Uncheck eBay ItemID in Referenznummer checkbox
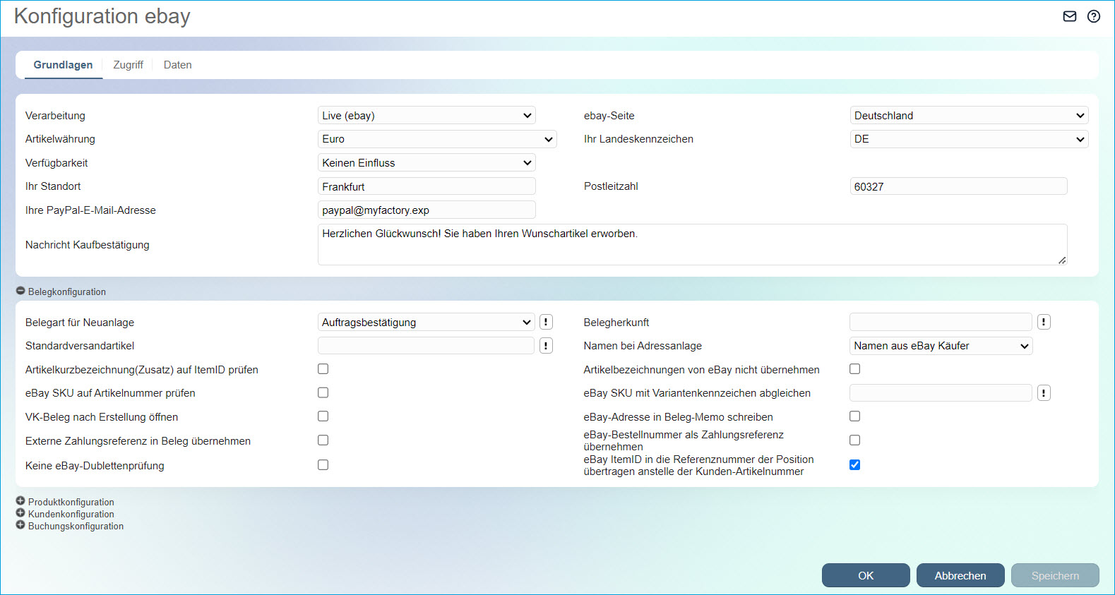The width and height of the screenshot is (1115, 595). click(x=854, y=464)
